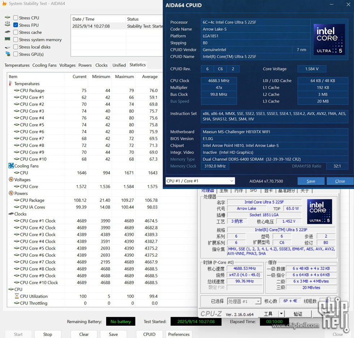Select the CPU Core #5 temperature row
The width and height of the screenshot is (354, 338).
[83, 125]
